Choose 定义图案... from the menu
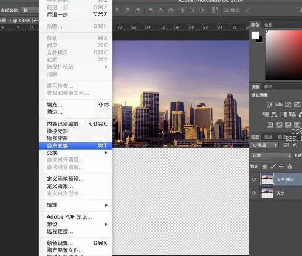302x256 pixels. click(x=76, y=186)
